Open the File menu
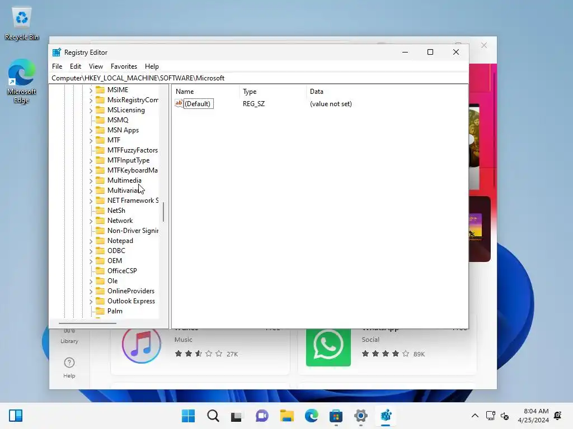Screen dimensions: 573x429 tap(57, 66)
